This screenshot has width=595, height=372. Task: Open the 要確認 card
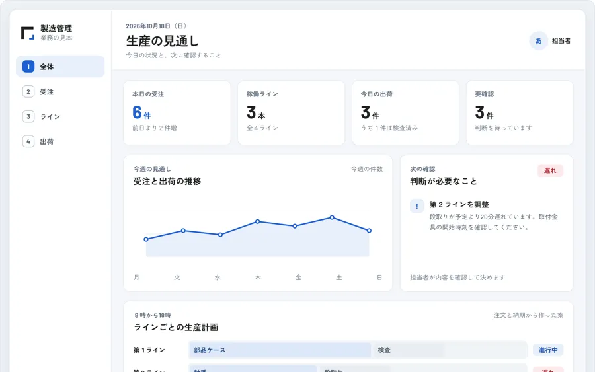[520, 112]
